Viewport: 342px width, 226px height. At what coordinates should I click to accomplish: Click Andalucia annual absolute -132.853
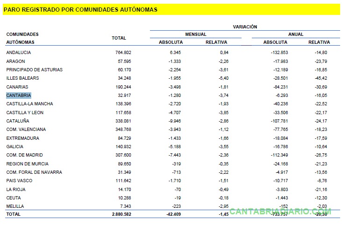click(279, 52)
